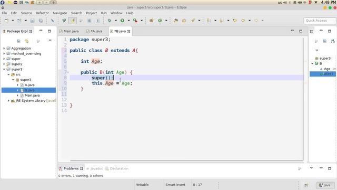This screenshot has height=190, width=337.
Task: Click the Open Type icon
Action: 176,21
